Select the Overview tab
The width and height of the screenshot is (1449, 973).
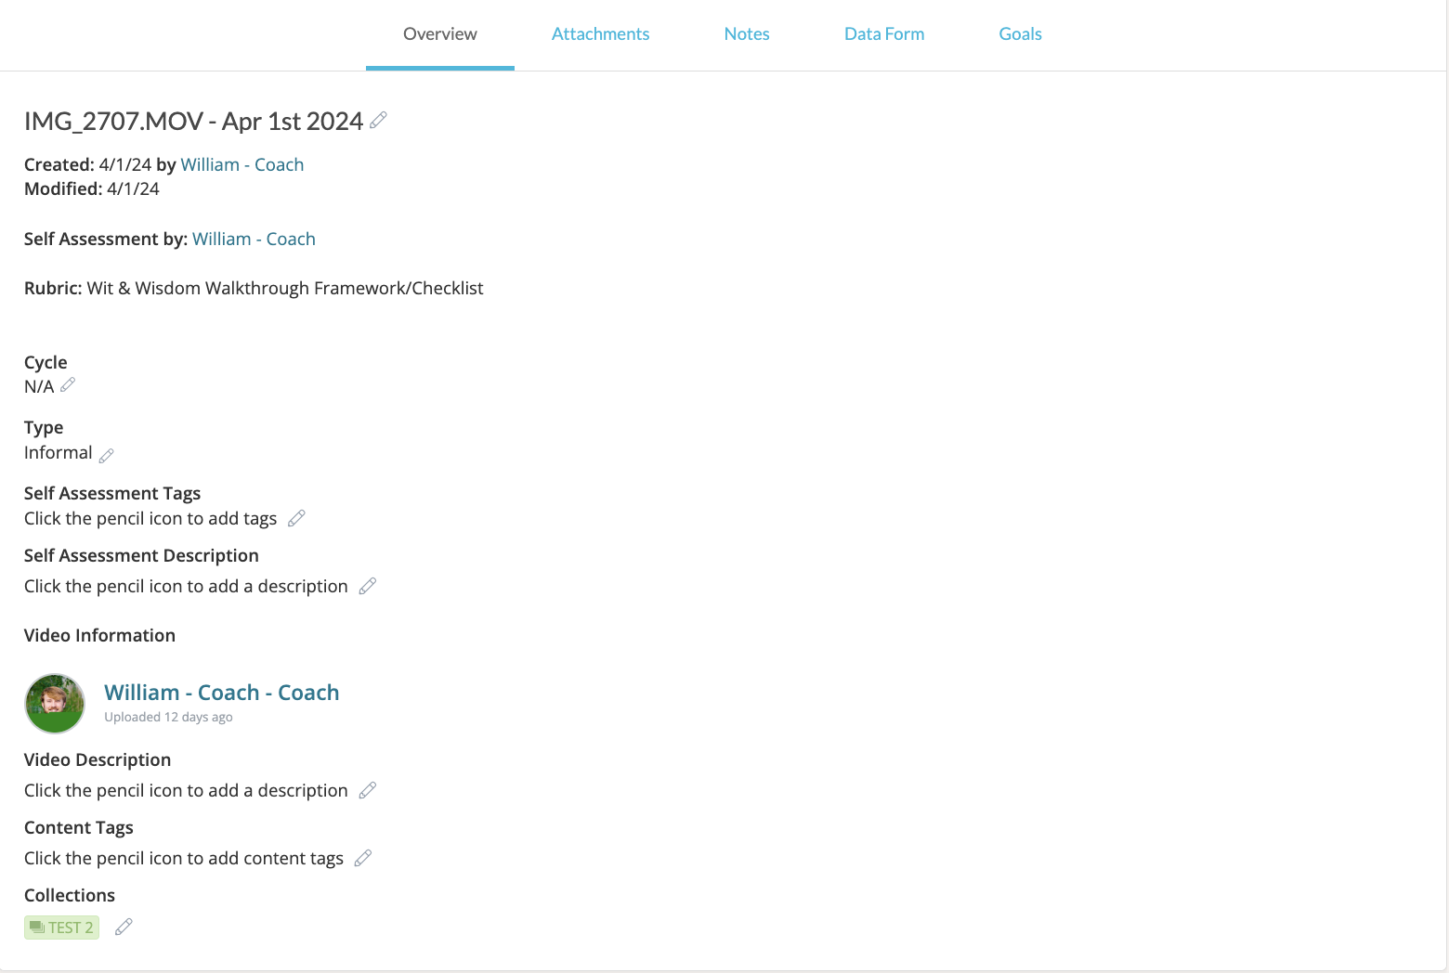439,34
